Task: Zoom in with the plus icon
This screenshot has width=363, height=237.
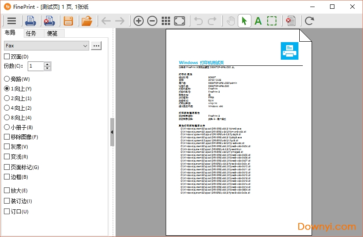Action: [x=138, y=21]
